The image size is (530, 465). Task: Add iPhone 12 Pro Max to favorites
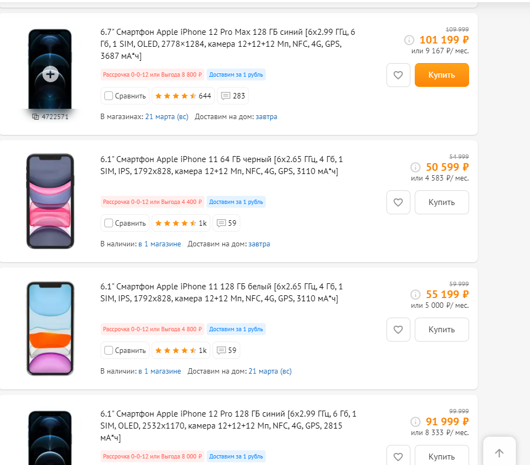tap(398, 75)
